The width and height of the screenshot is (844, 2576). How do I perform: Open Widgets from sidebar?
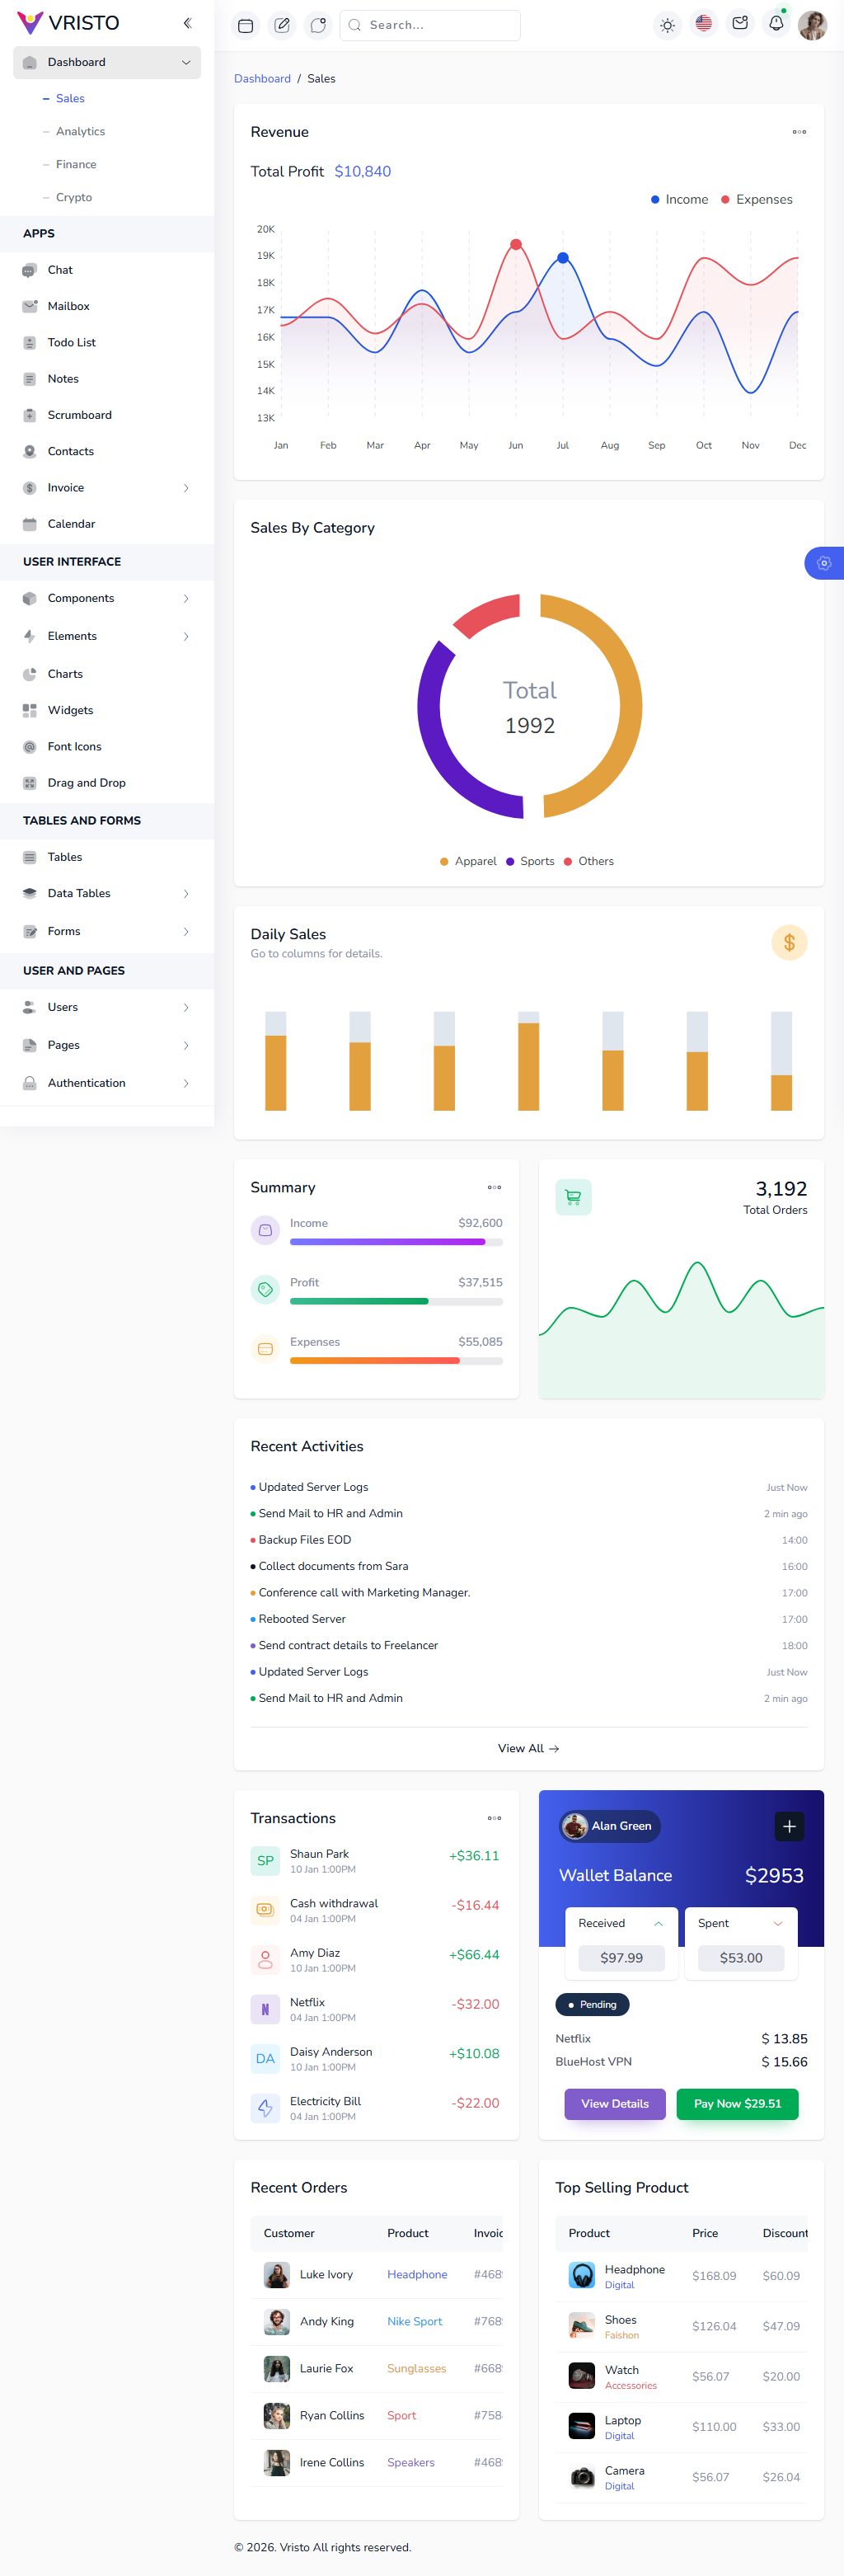107,710
